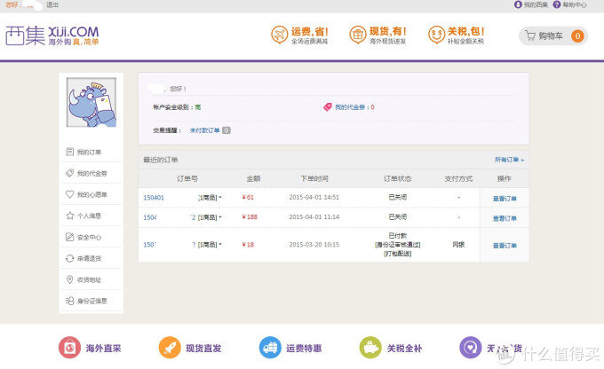
Task: Click the heart icon for 我的心愿单
Action: (x=69, y=194)
